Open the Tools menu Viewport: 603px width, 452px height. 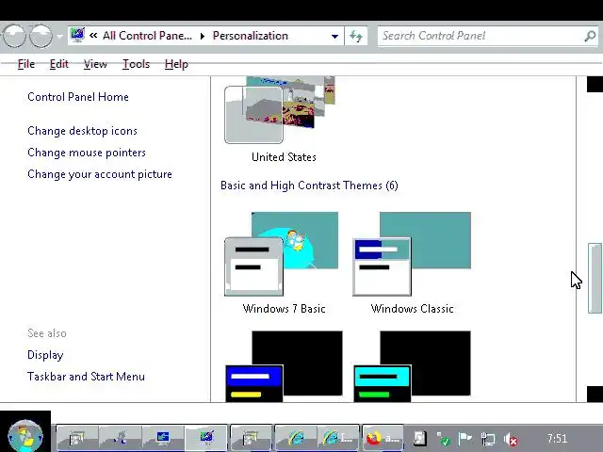click(x=136, y=64)
